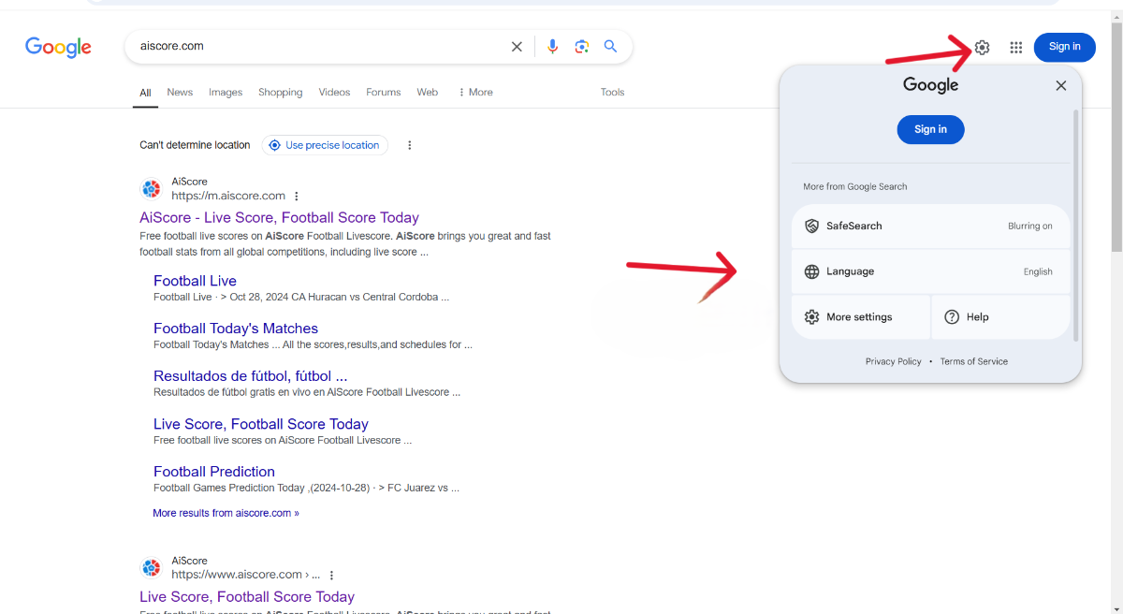
Task: Open the Google apps grid icon
Action: [x=1016, y=48]
